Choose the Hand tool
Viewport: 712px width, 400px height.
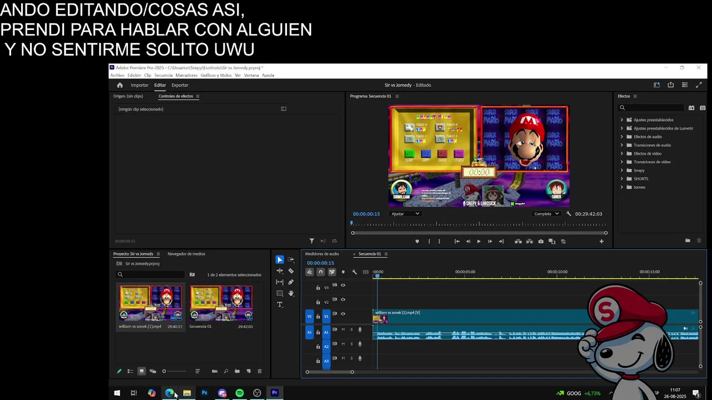coord(291,293)
